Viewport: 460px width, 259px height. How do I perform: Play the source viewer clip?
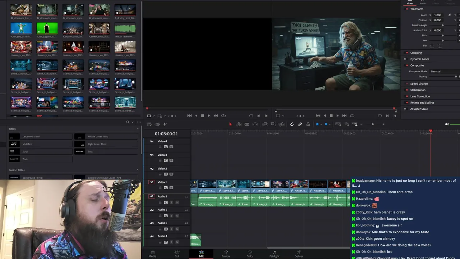click(x=209, y=115)
